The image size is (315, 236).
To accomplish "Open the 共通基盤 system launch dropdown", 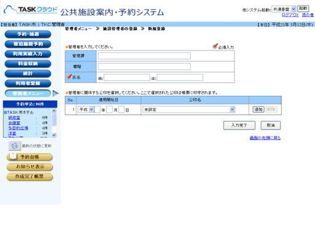I will click(284, 9).
